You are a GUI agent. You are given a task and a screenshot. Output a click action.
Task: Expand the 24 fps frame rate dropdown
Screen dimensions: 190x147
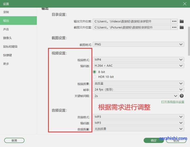coord(138,89)
